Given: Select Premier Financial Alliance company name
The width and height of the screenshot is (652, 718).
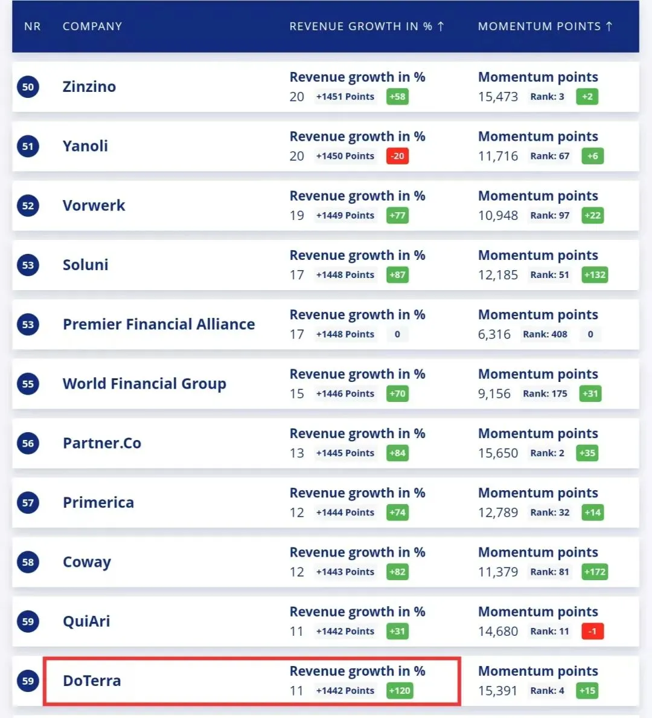Looking at the screenshot, I should coord(159,324).
